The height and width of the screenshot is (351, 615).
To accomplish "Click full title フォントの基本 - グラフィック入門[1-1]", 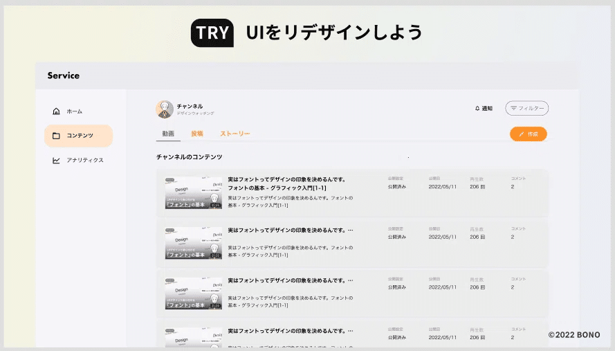I will pyautogui.click(x=277, y=188).
